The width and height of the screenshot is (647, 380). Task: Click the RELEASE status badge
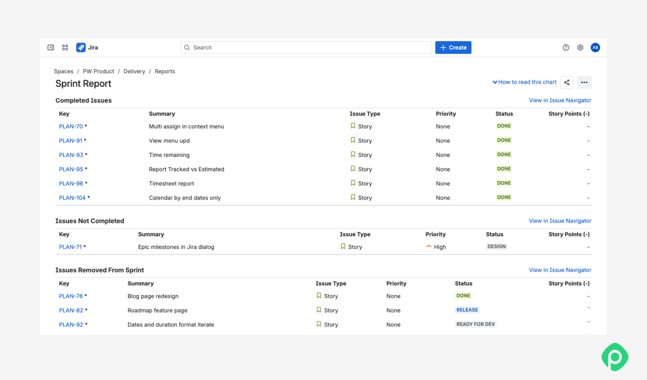click(467, 310)
